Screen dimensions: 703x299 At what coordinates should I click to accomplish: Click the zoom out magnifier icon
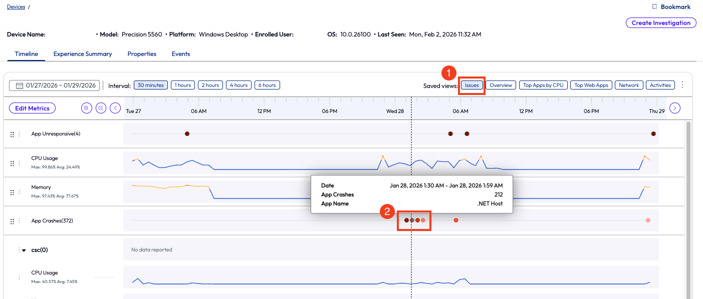tap(101, 108)
